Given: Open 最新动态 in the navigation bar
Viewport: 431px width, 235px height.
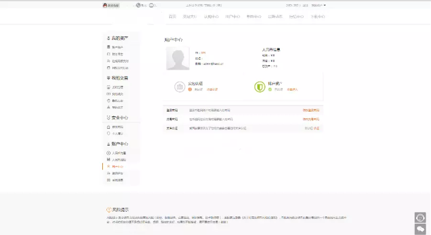Looking at the screenshot, I should (x=275, y=17).
